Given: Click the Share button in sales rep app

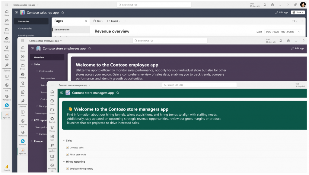Looking at the screenshot, I should click(298, 12).
